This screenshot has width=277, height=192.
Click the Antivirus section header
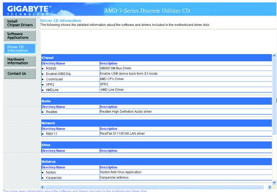pyautogui.click(x=157, y=162)
